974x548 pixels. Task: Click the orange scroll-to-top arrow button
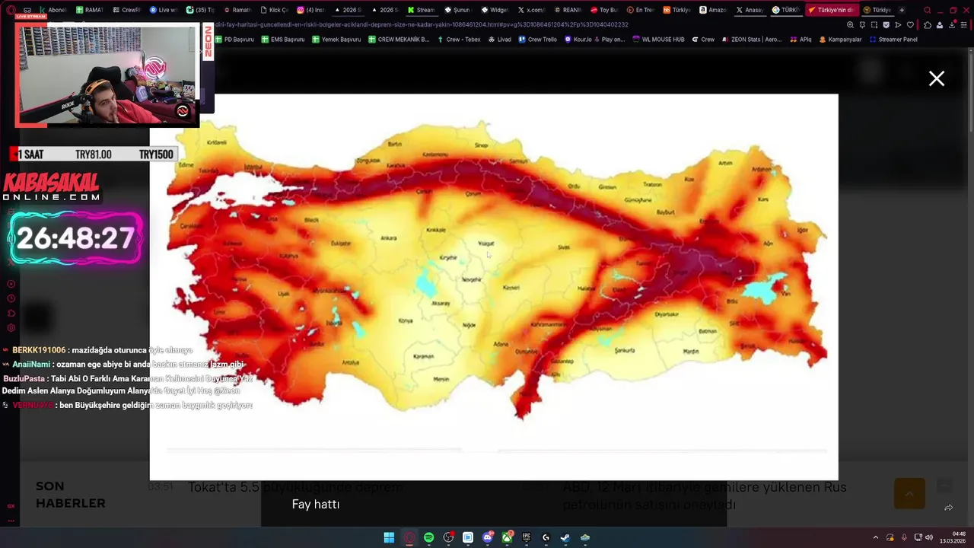coord(909,494)
